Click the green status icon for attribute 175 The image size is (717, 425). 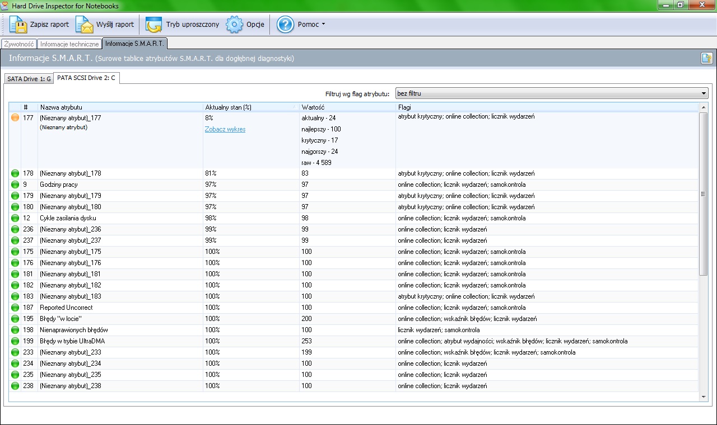(15, 252)
